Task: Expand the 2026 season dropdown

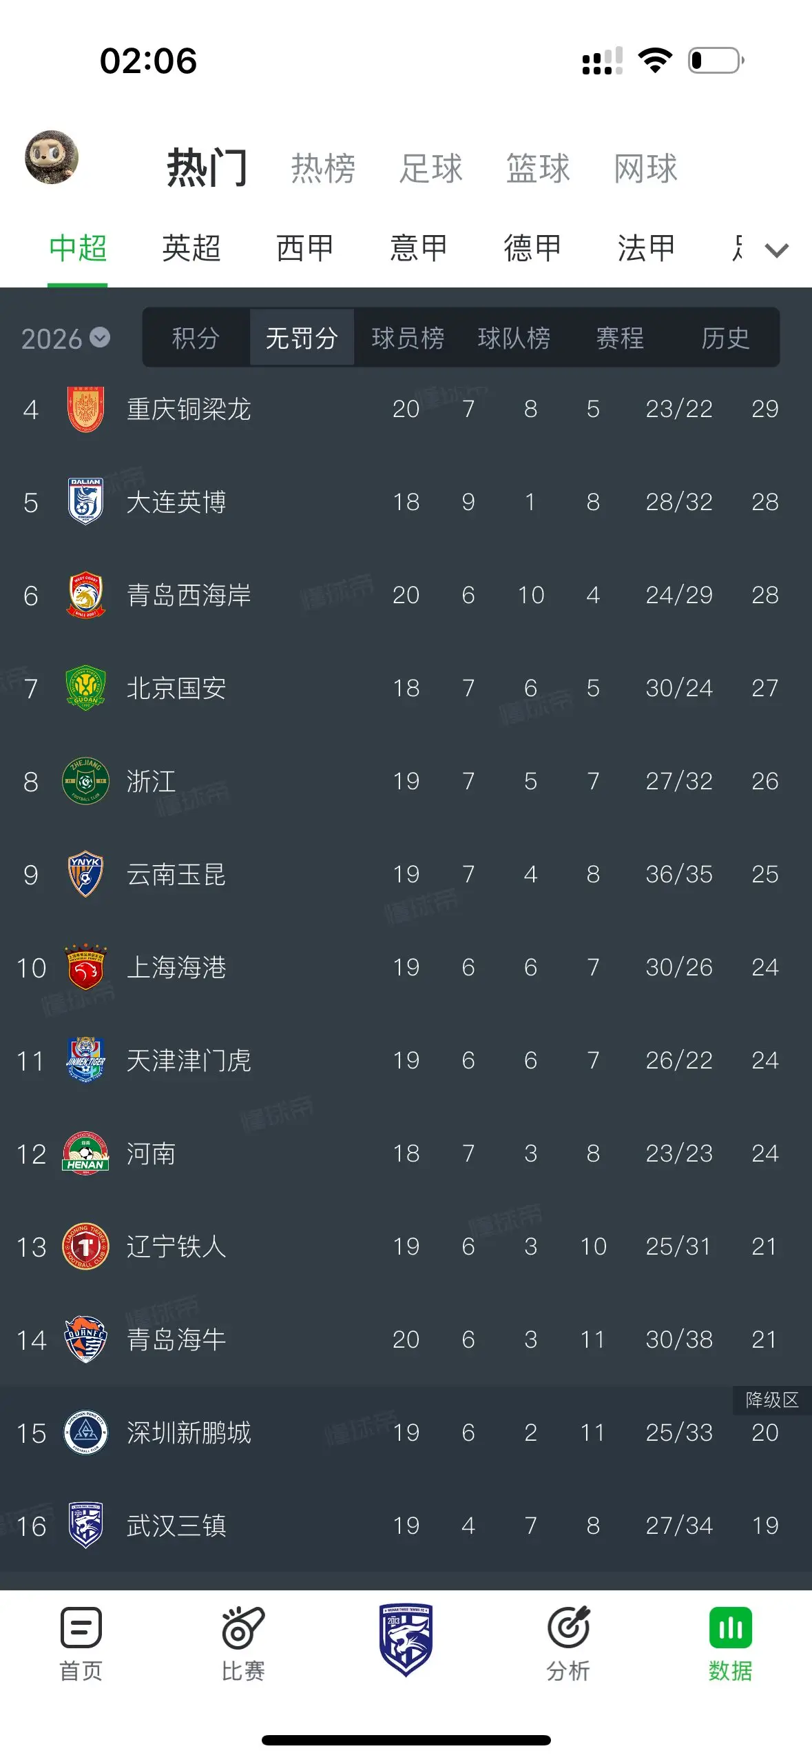Action: 65,338
